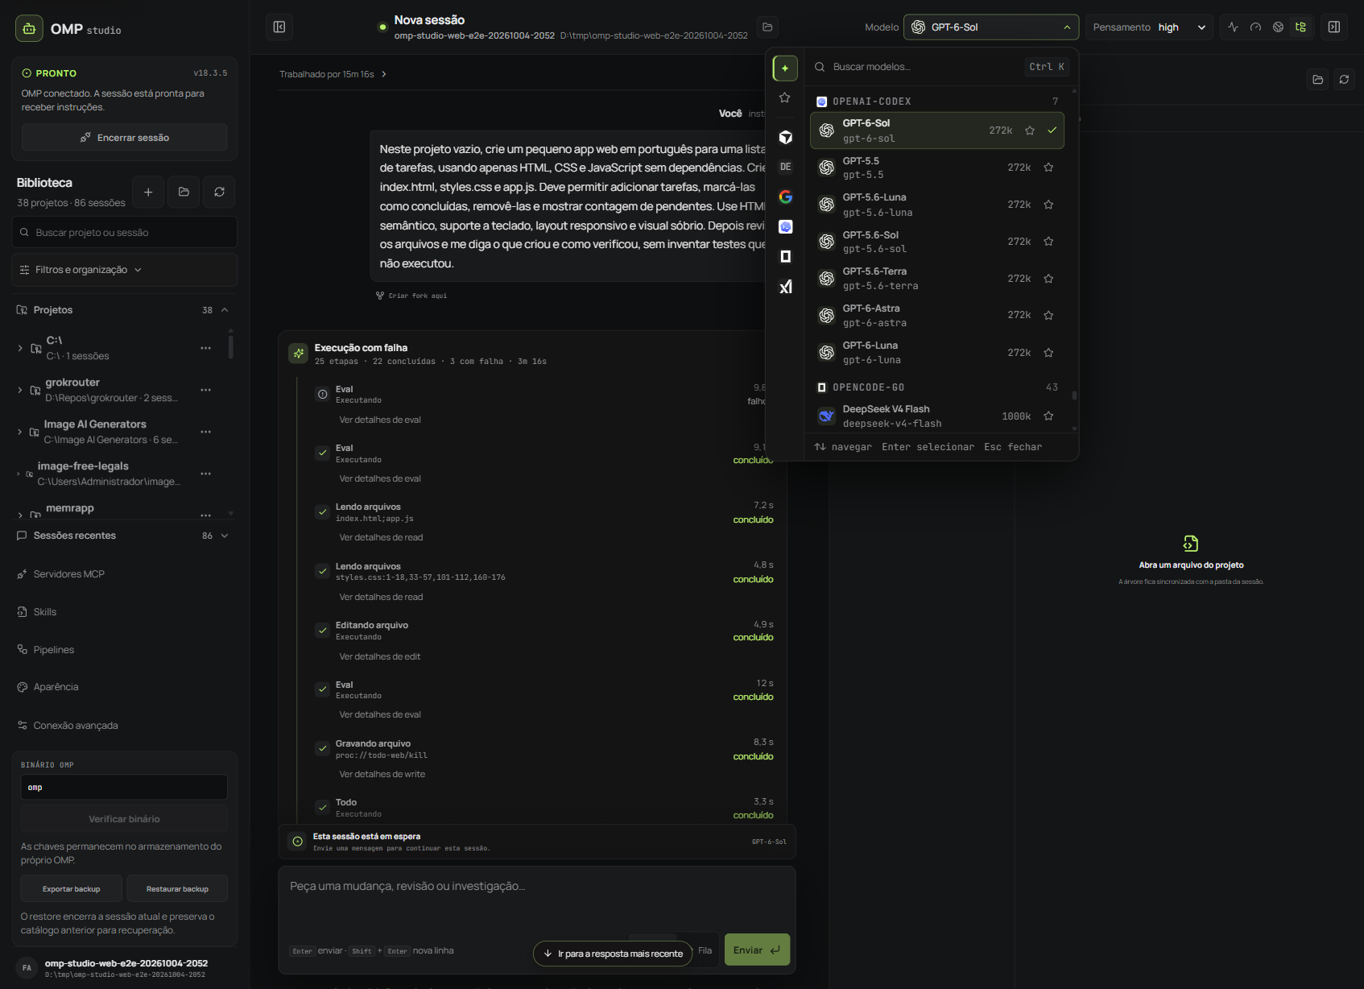Toggle the file tree icon in the top toolbar

click(x=1300, y=27)
